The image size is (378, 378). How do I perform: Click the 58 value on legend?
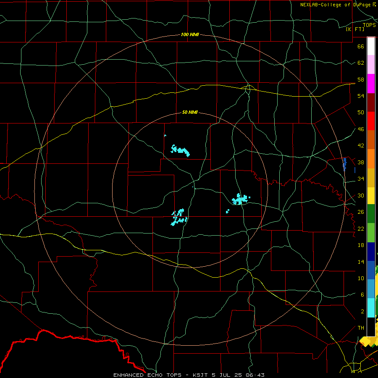point(361,79)
